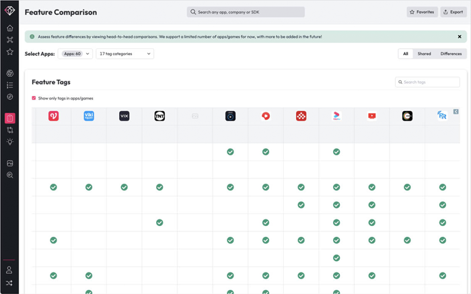Viewport: 471px width, 294px height.
Task: Open the user profile icon in sidebar
Action: coord(9,270)
